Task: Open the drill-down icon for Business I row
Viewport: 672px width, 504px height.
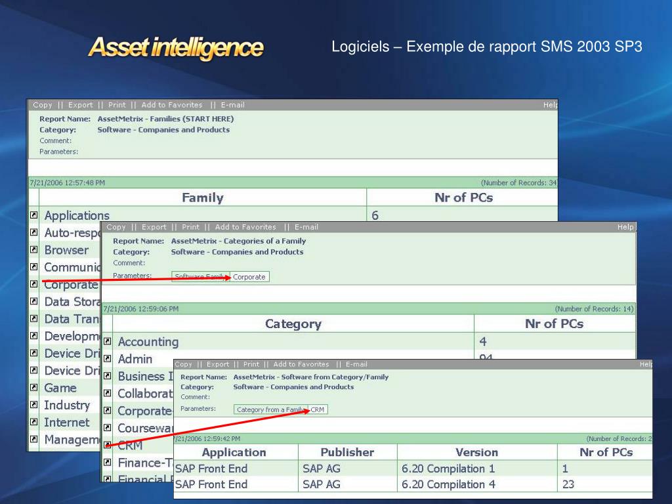Action: coord(108,376)
